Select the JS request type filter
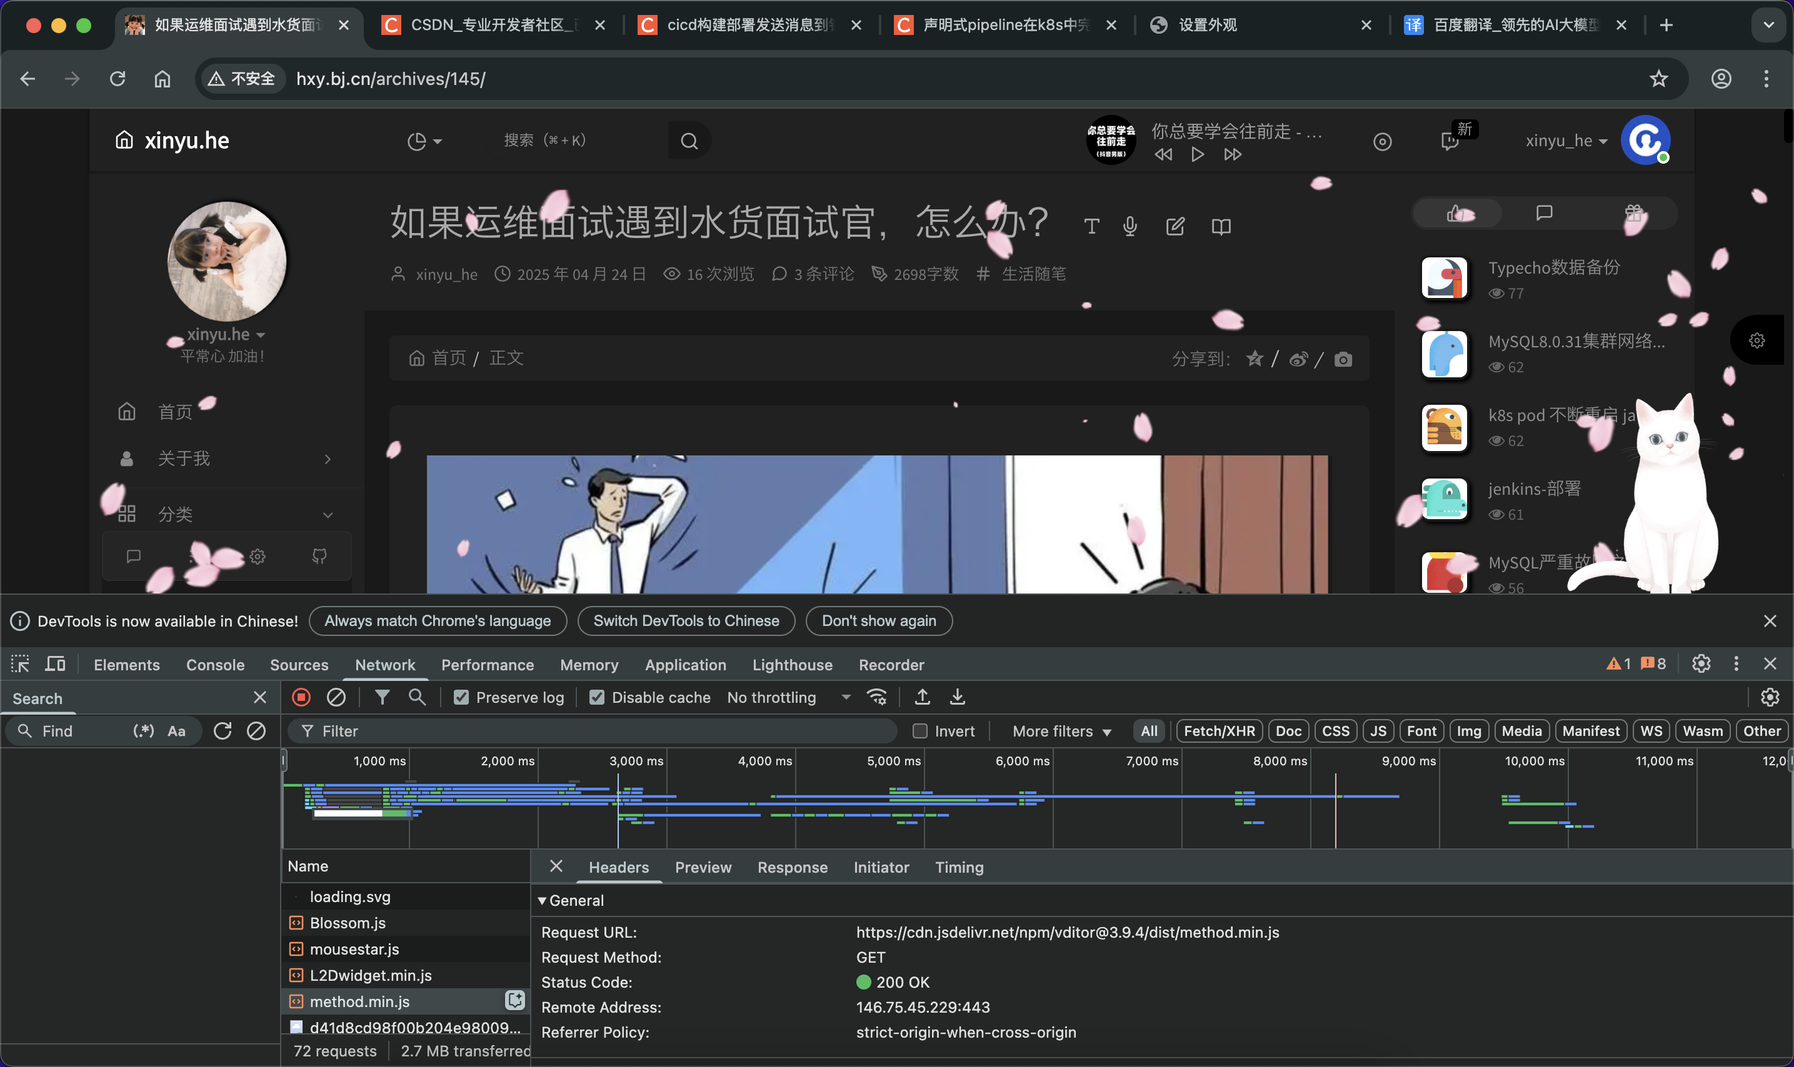Image resolution: width=1794 pixels, height=1067 pixels. coord(1378,732)
